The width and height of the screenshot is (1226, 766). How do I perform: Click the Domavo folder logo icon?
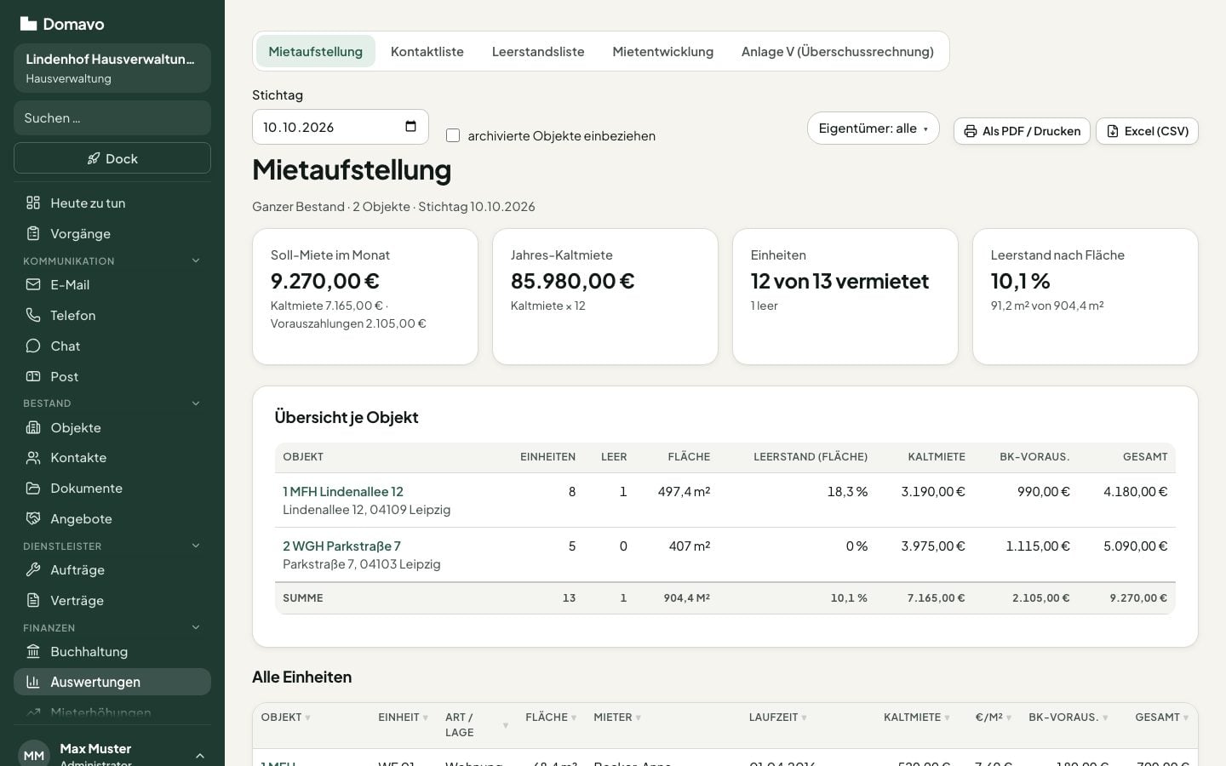point(28,24)
